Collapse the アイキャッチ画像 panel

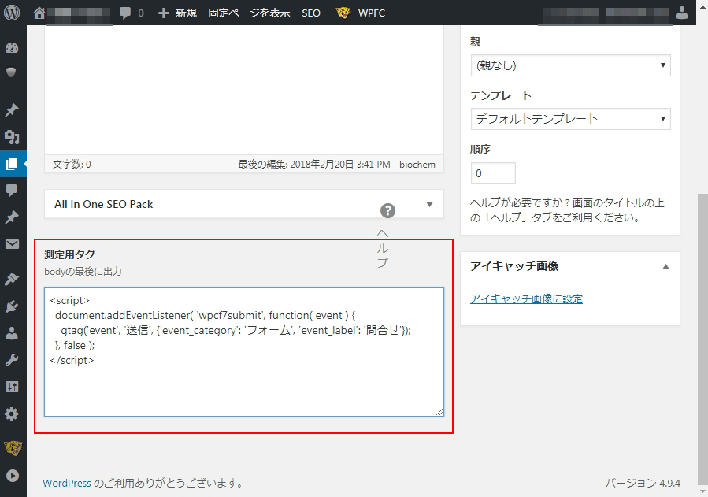tap(665, 266)
